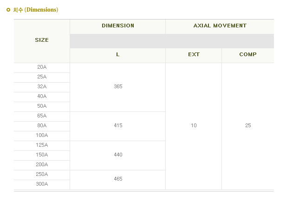Select the 300A size cell
This screenshot has width=286, height=201.
coord(42,184)
